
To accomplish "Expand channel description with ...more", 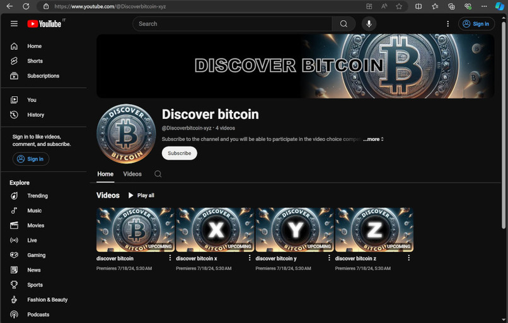I will (373, 139).
